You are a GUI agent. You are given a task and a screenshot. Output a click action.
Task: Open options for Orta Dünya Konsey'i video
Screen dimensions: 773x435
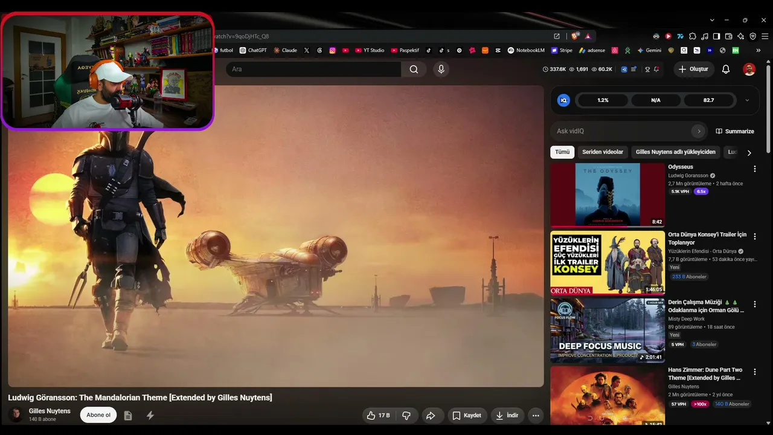754,237
